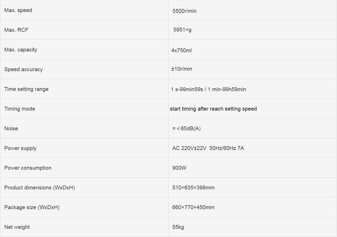
Task: Select the 900W power consumption value
Action: 179,168
